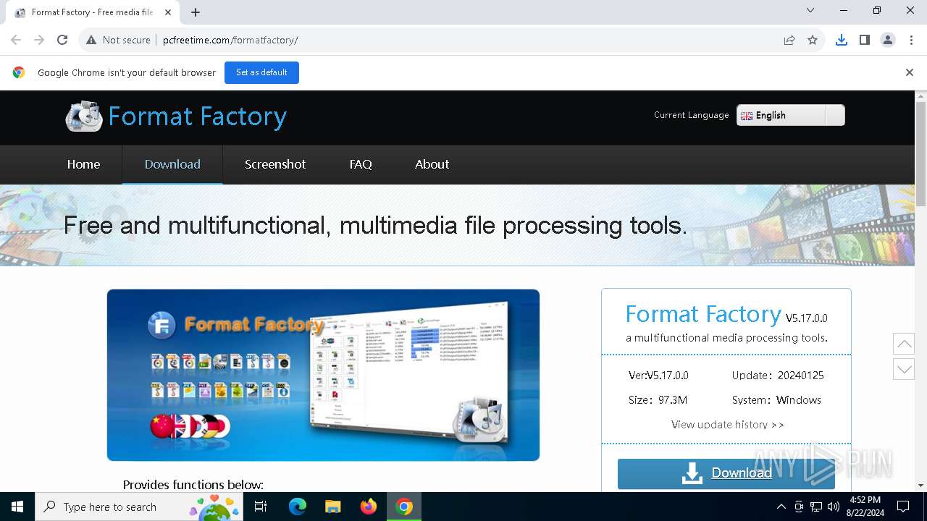Open Current Language dropdown
The image size is (927, 521).
[790, 115]
